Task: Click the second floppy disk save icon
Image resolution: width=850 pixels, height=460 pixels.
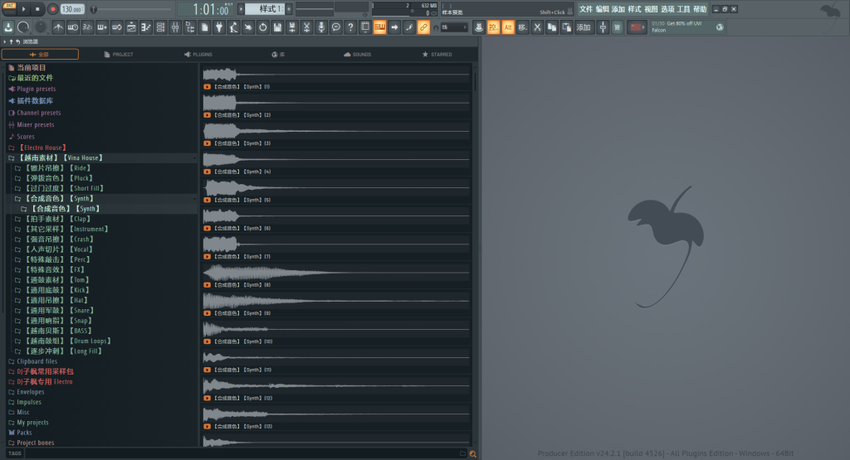Action: click(292, 27)
